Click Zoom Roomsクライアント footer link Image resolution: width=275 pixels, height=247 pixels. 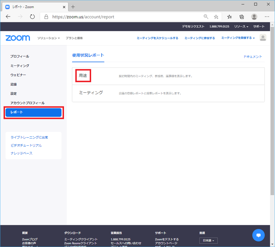(x=80, y=243)
